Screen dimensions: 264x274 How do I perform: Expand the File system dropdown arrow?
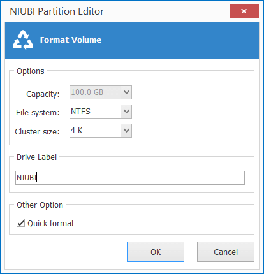point(126,112)
